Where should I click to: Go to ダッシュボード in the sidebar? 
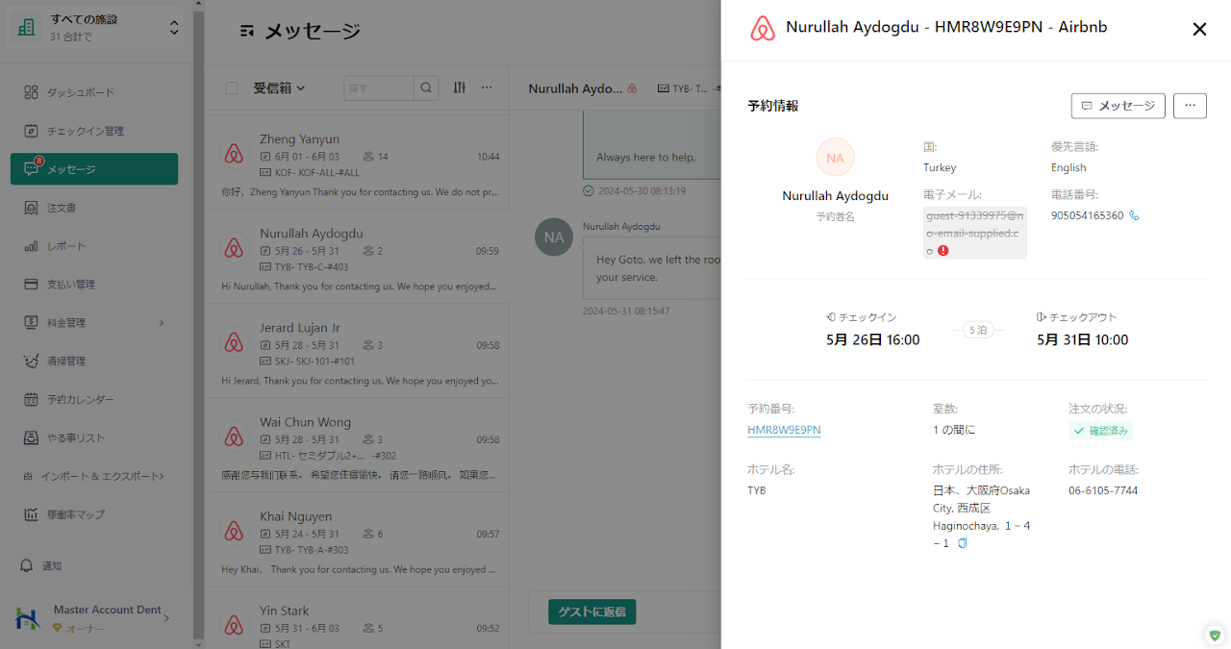81,92
